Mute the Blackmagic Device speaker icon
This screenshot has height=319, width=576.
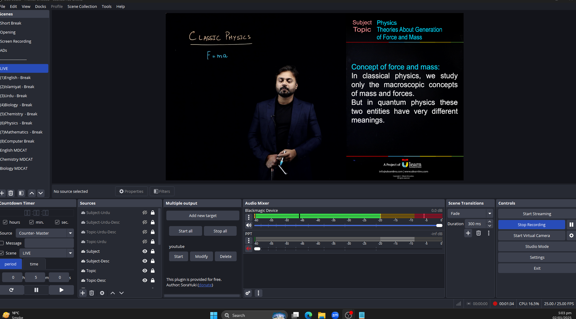(x=249, y=225)
